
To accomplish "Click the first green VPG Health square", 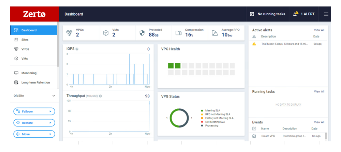I will tap(171, 66).
